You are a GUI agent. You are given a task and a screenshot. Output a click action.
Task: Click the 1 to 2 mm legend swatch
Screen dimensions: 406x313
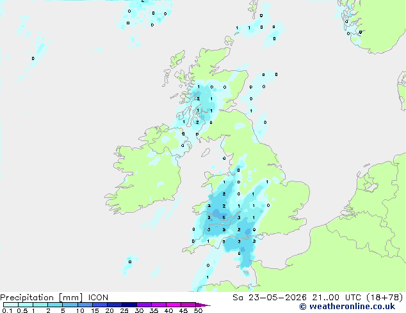tap(40, 305)
